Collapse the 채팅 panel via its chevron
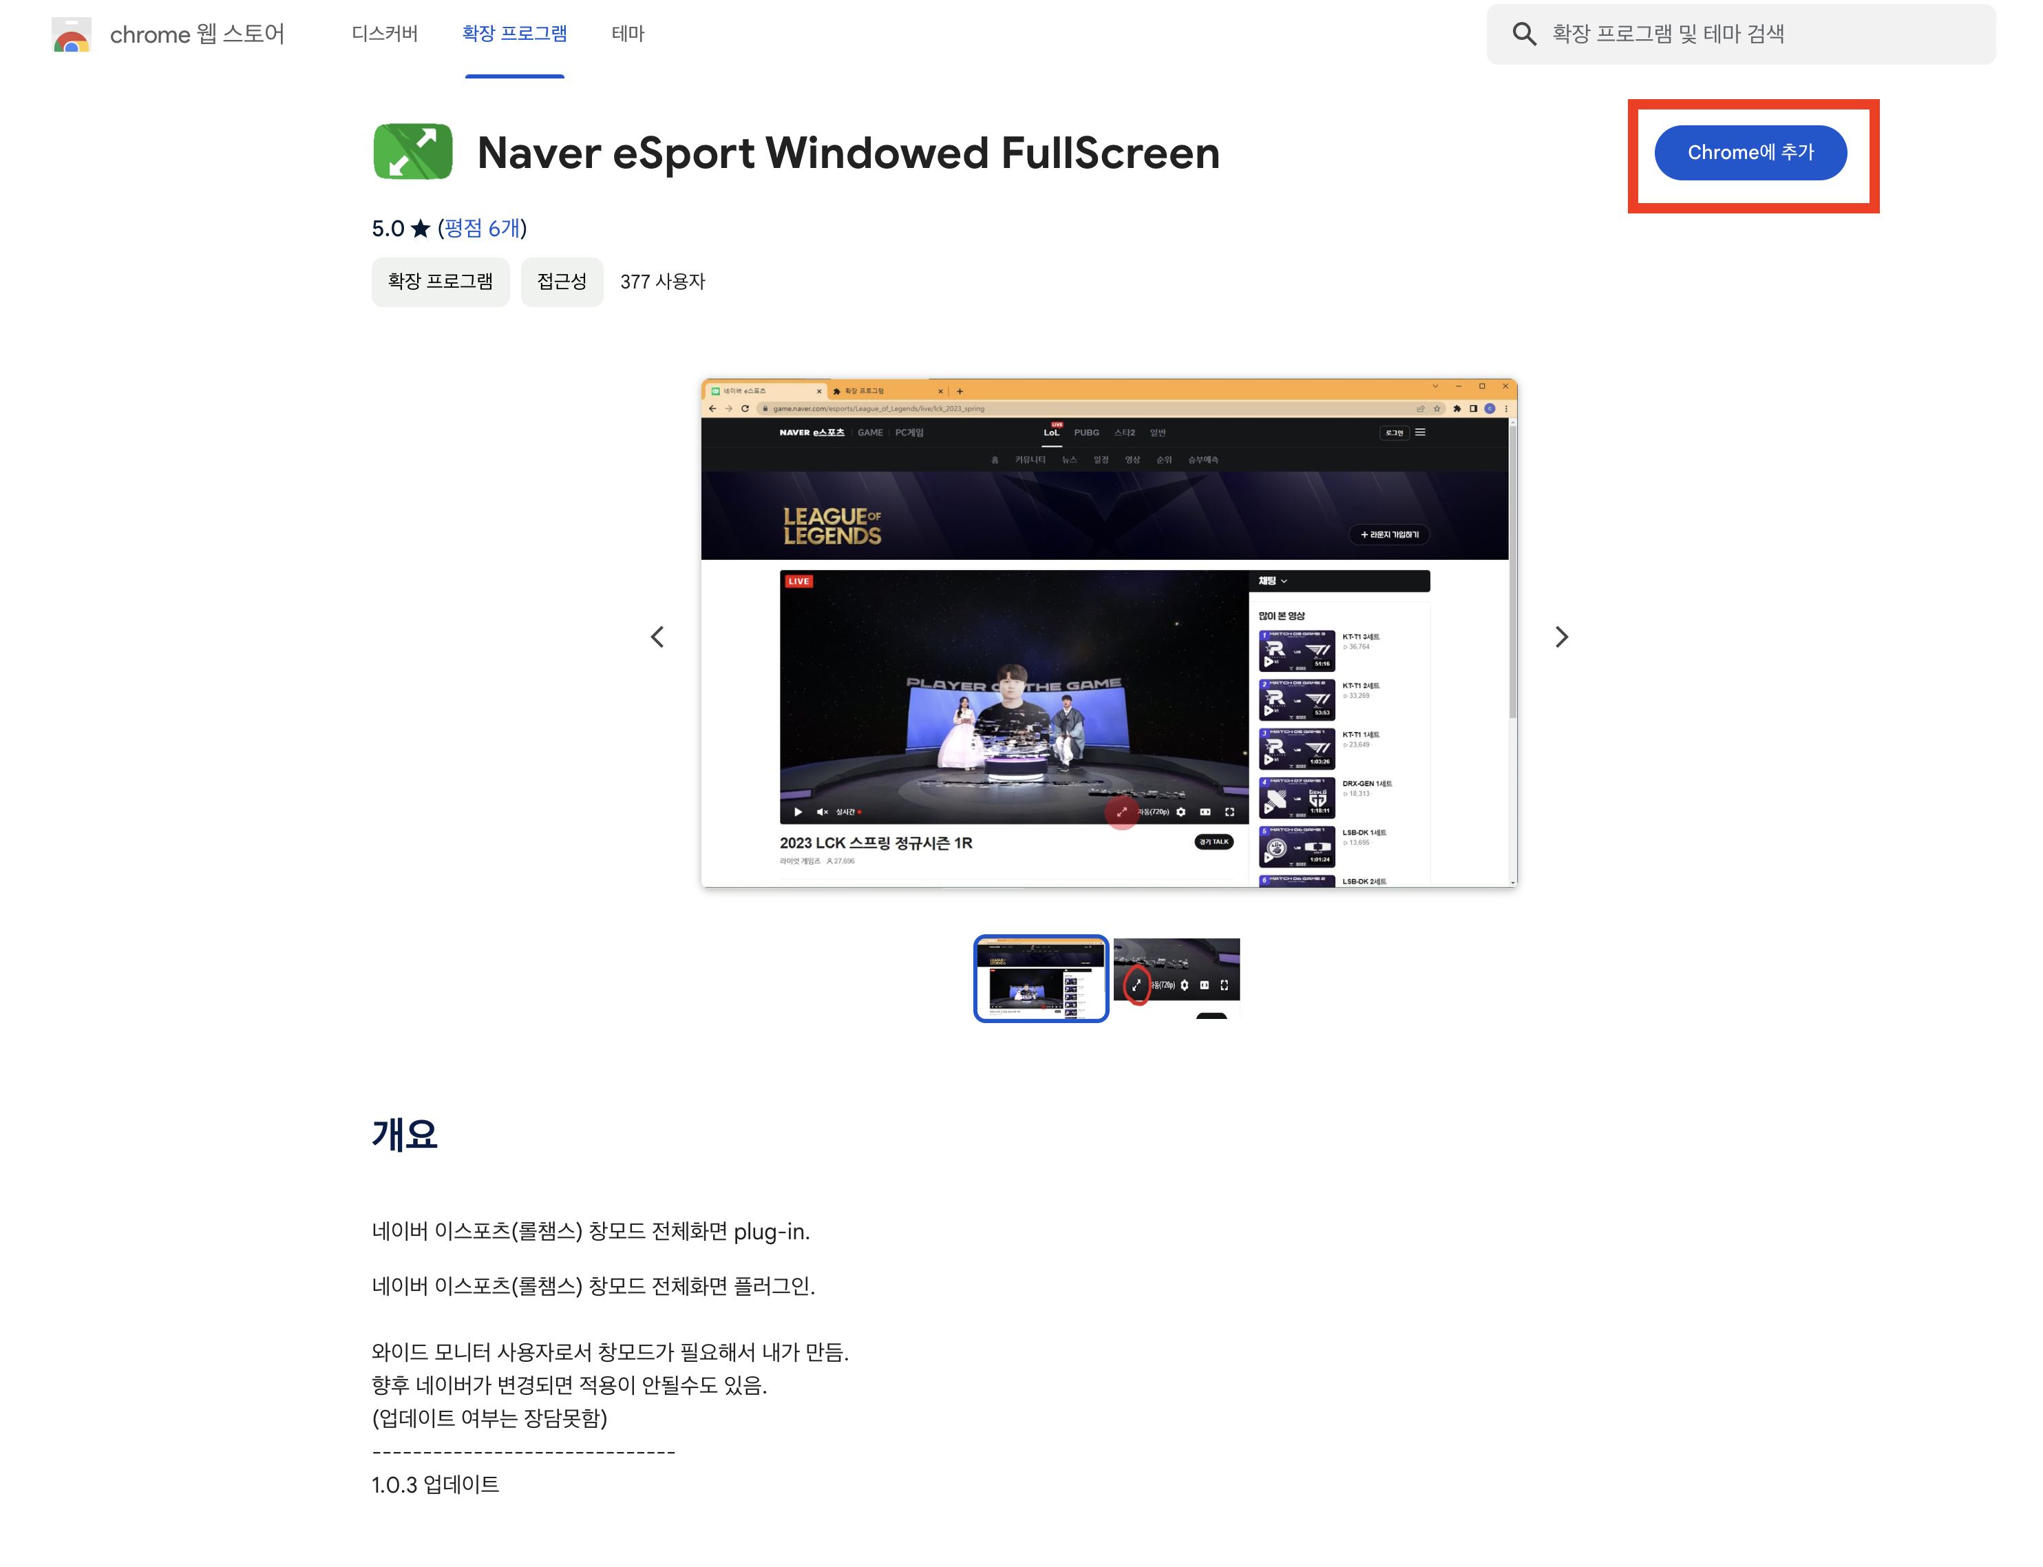2043x1567 pixels. (1284, 581)
